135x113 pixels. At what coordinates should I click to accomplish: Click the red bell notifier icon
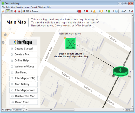[15, 11]
